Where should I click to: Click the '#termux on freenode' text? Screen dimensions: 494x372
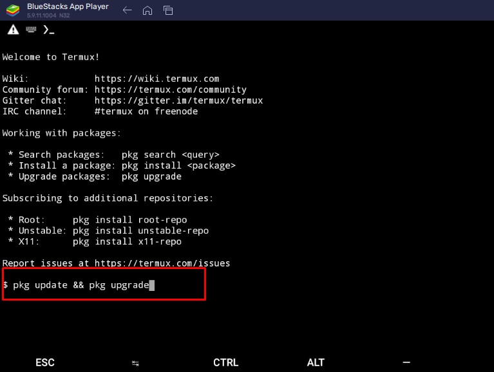[146, 111]
